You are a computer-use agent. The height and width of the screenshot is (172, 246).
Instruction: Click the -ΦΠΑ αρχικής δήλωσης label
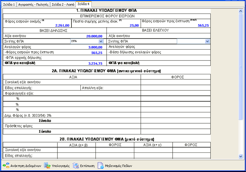click(x=23, y=58)
